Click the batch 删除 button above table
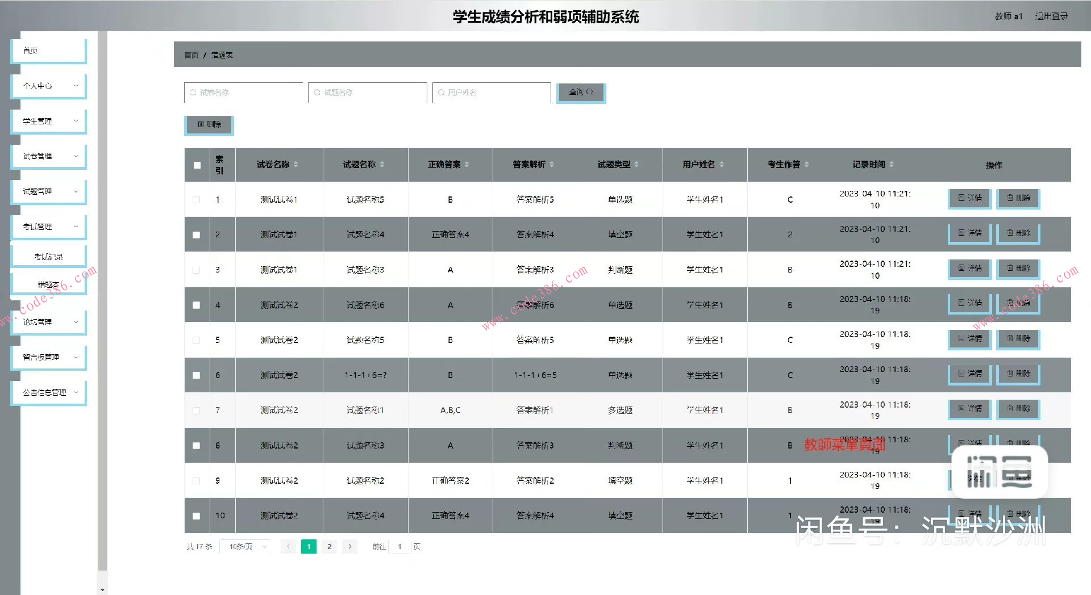The height and width of the screenshot is (595, 1091). pos(209,124)
